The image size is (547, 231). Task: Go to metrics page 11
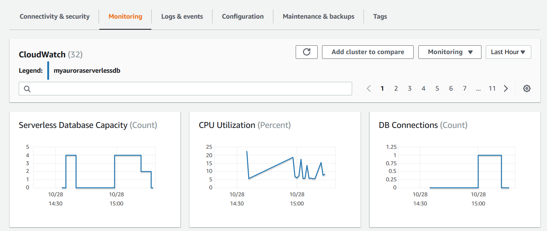coord(492,88)
